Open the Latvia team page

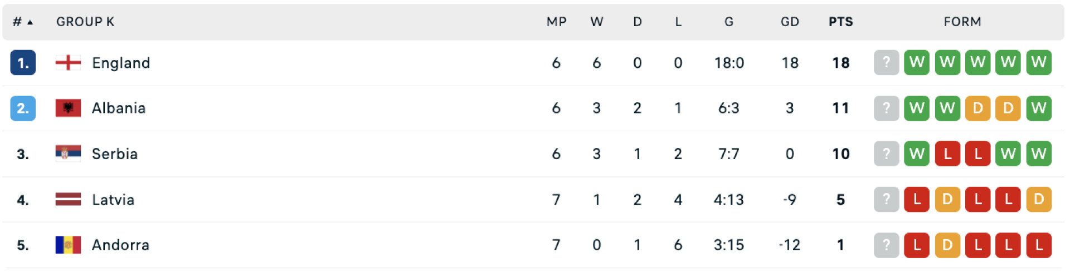pyautogui.click(x=113, y=199)
